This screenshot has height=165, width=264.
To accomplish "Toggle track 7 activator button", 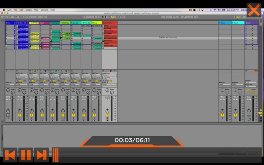I will 73,115.
